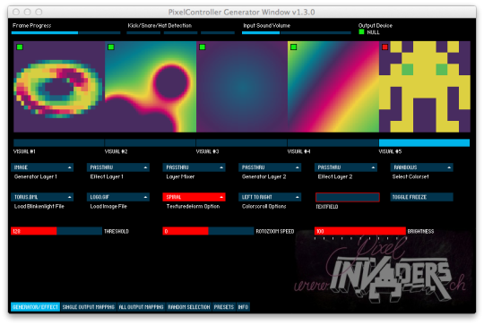Screen dimensions: 484x325
Task: Click the space invader preview thumbnail
Action: [x=425, y=87]
